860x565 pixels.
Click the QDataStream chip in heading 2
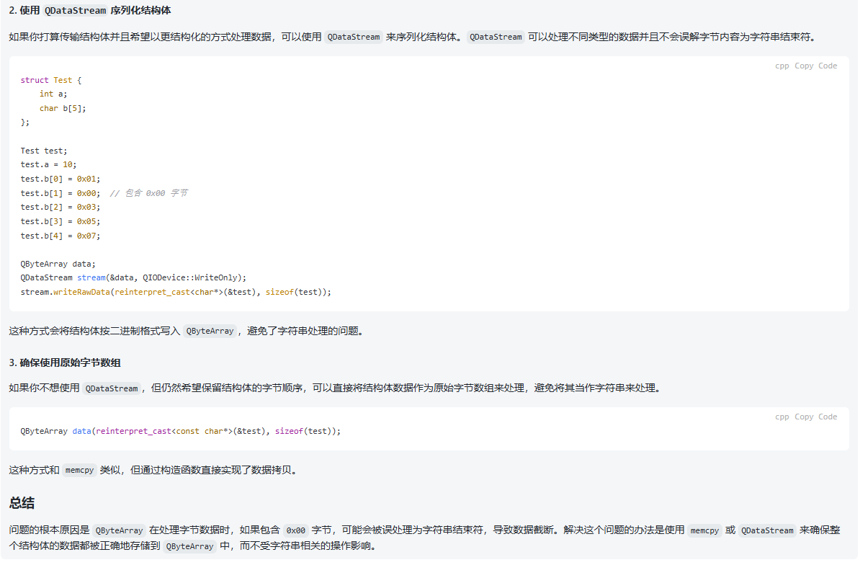pyautogui.click(x=76, y=11)
